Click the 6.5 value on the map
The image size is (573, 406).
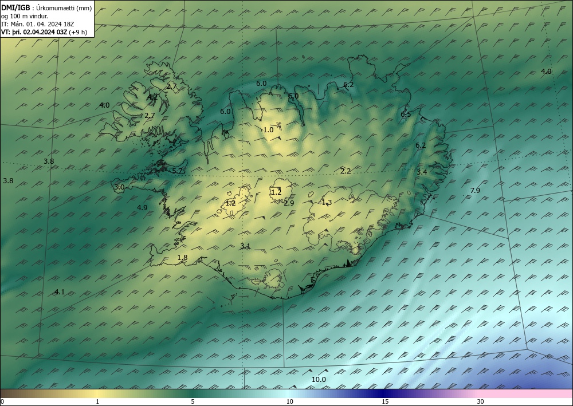point(406,115)
